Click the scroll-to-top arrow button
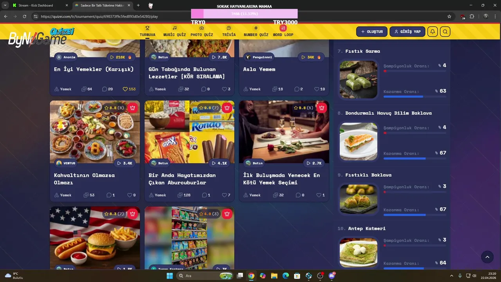The width and height of the screenshot is (501, 282). click(487, 257)
